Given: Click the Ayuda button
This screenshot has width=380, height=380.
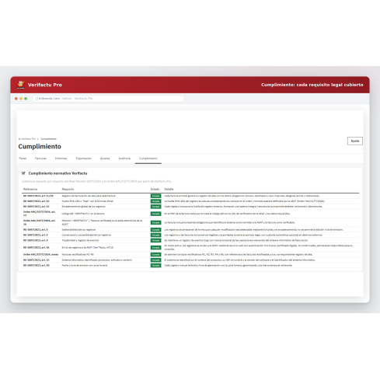Looking at the screenshot, I should 355,141.
